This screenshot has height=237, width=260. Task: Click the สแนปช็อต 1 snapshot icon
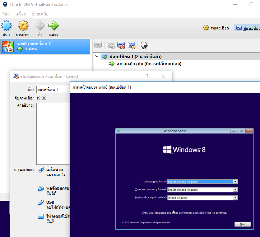(x=105, y=56)
